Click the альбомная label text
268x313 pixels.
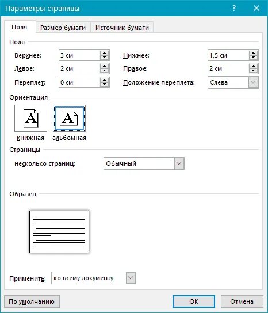point(69,138)
